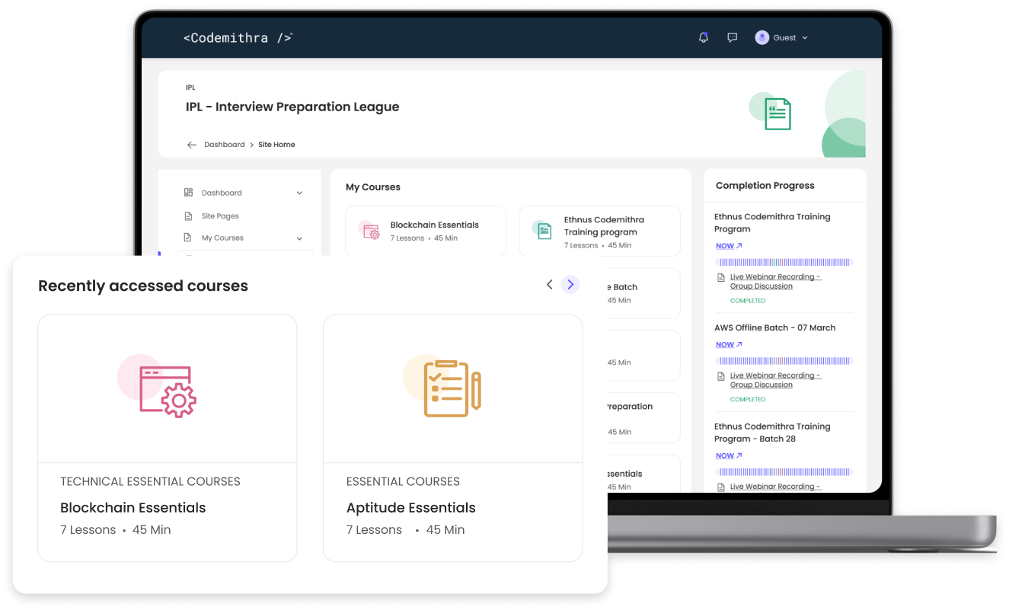Click ESSENTIAL COURSES label above Aptitude Essentials
The height and width of the screenshot is (610, 1009).
pyautogui.click(x=403, y=481)
